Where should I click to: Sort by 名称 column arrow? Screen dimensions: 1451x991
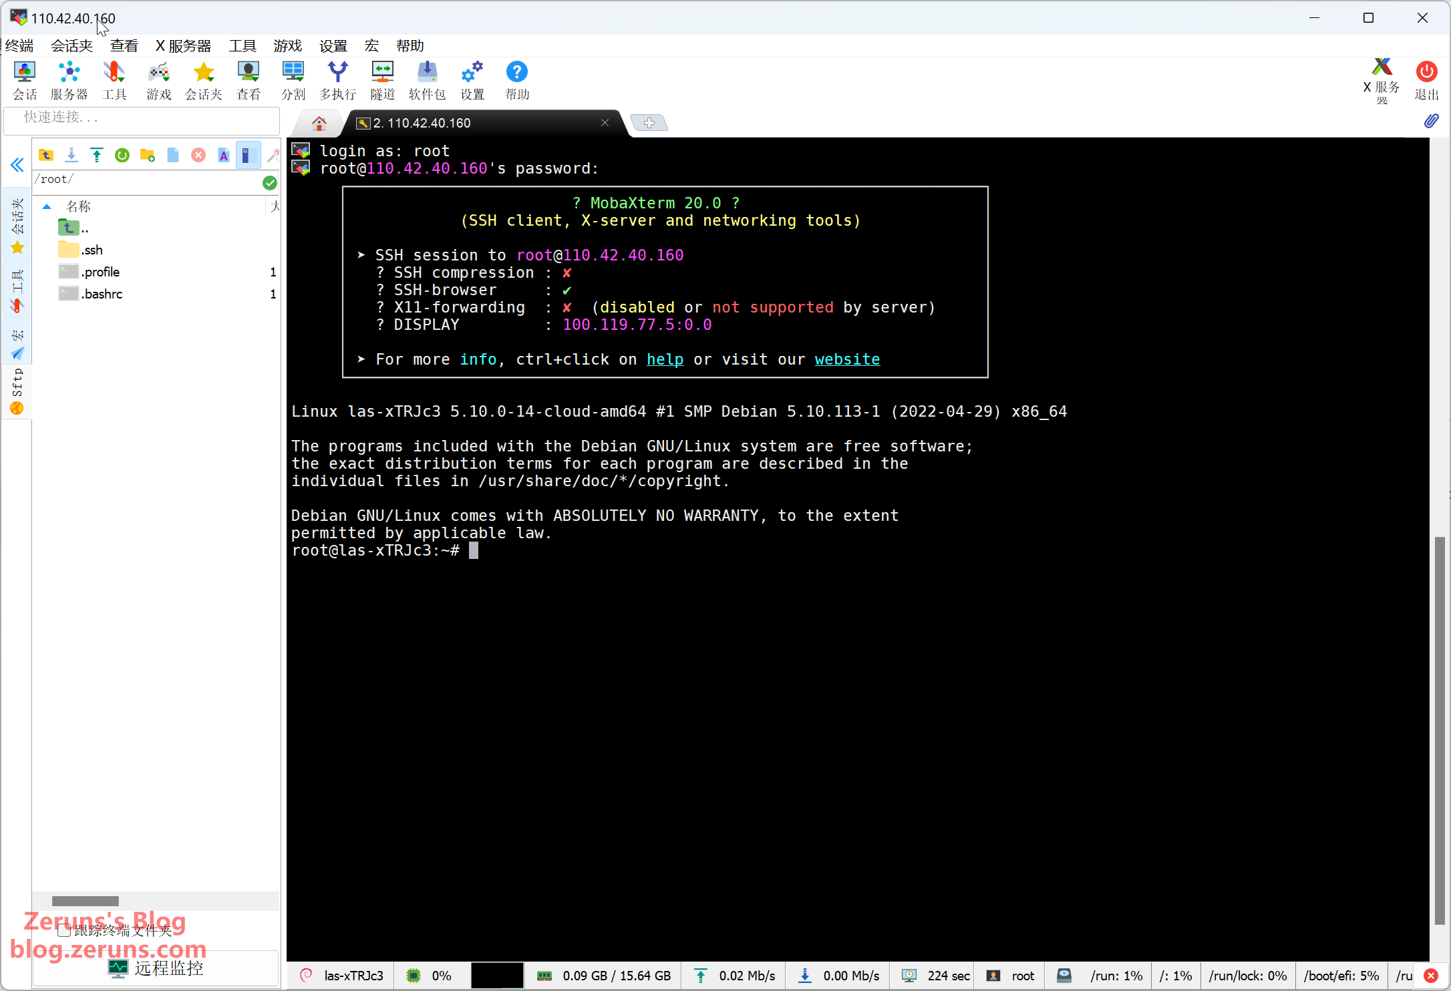coord(47,207)
